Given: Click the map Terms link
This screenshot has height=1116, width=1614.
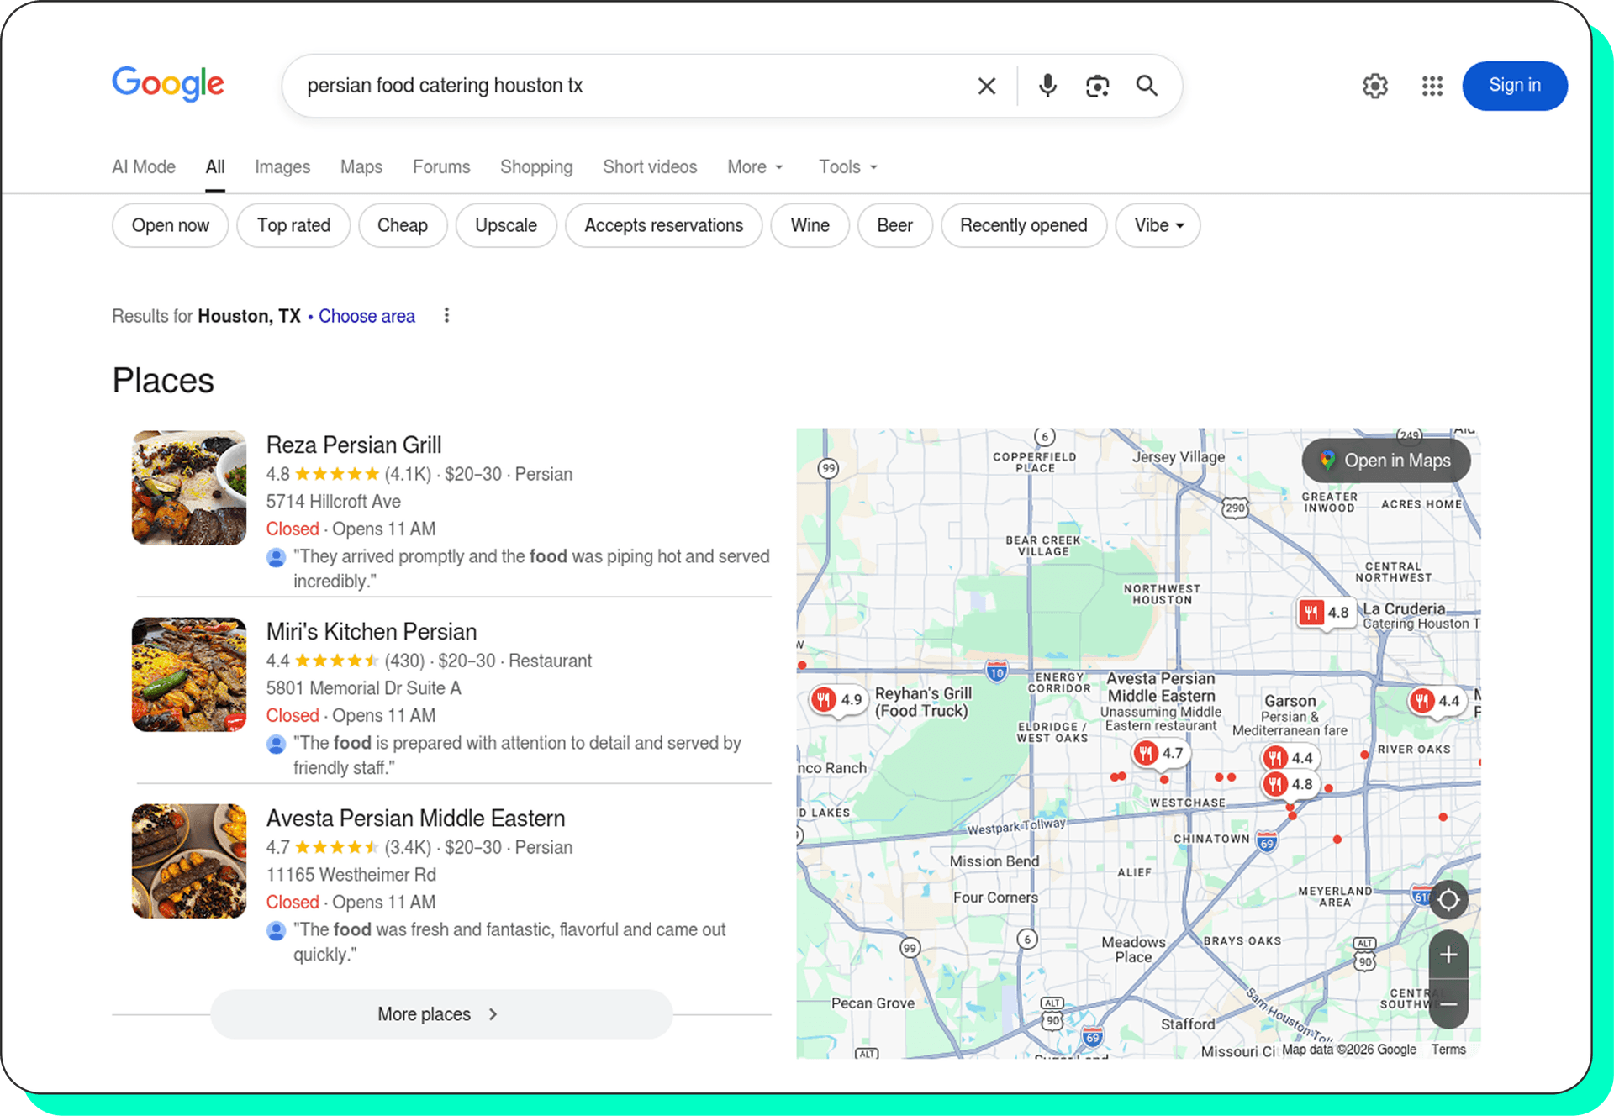Looking at the screenshot, I should coord(1448,1050).
